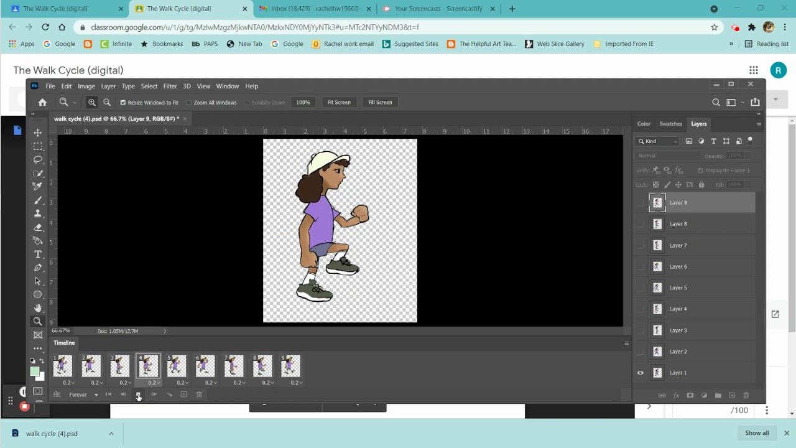Delete selected frame in timeline
The image size is (796, 448).
tap(199, 394)
